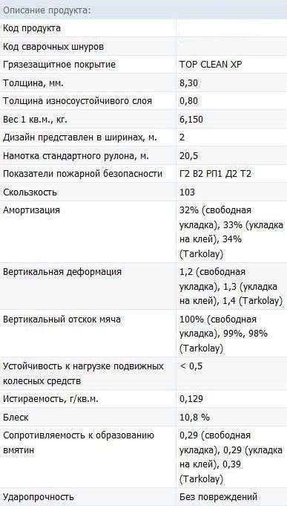Viewport: 287px width, 506px height.
Task: Click the roll length value 20,5
Action: (188, 156)
